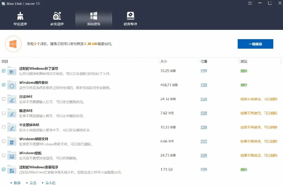
Task: Click the orange Windows logo circle
Action: point(13,44)
